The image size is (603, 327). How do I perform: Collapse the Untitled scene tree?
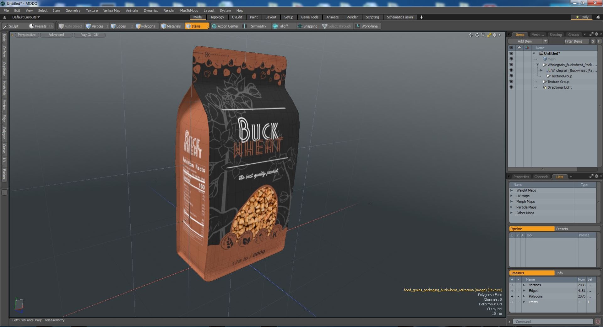(x=534, y=54)
